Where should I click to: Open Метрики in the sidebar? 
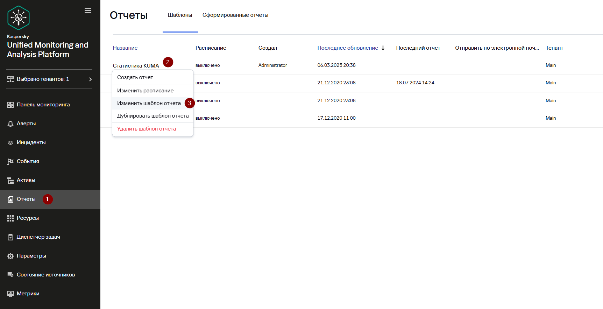pyautogui.click(x=28, y=294)
